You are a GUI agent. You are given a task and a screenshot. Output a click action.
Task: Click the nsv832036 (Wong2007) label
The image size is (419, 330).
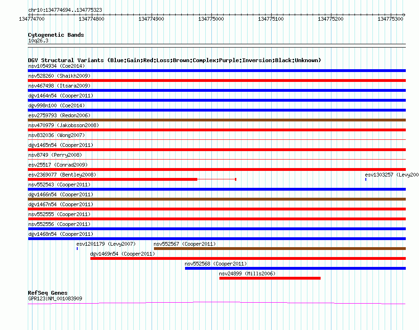(56, 135)
